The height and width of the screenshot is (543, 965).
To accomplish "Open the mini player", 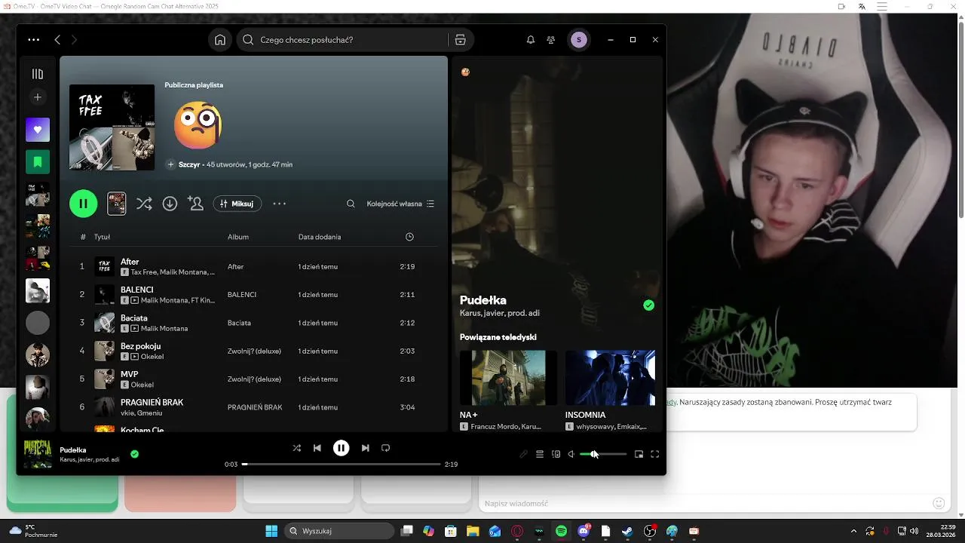I will pyautogui.click(x=639, y=454).
